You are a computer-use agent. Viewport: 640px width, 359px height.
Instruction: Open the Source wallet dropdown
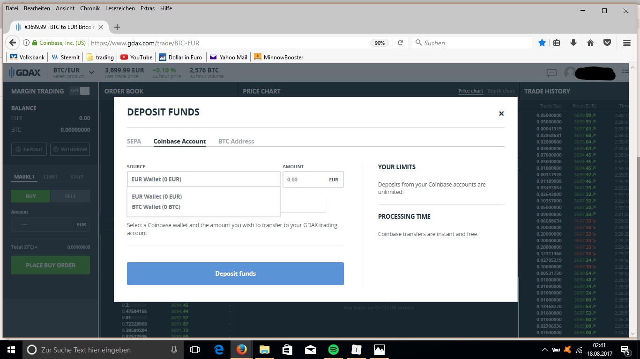(x=203, y=179)
